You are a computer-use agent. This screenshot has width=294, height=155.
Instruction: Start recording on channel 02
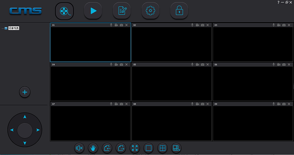pyautogui.click(x=198, y=25)
